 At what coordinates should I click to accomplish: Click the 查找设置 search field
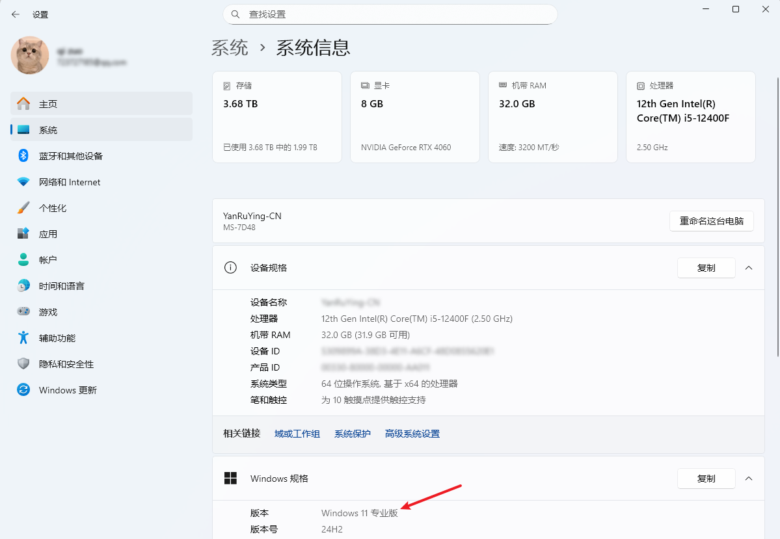(x=390, y=14)
